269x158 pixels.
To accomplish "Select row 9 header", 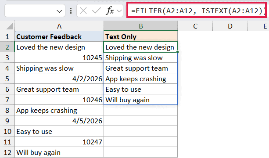I will (7, 121).
